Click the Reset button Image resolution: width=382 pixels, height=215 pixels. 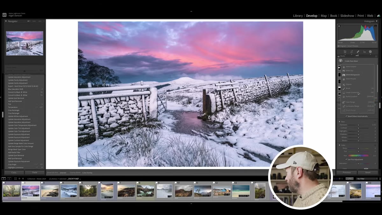[368, 172]
